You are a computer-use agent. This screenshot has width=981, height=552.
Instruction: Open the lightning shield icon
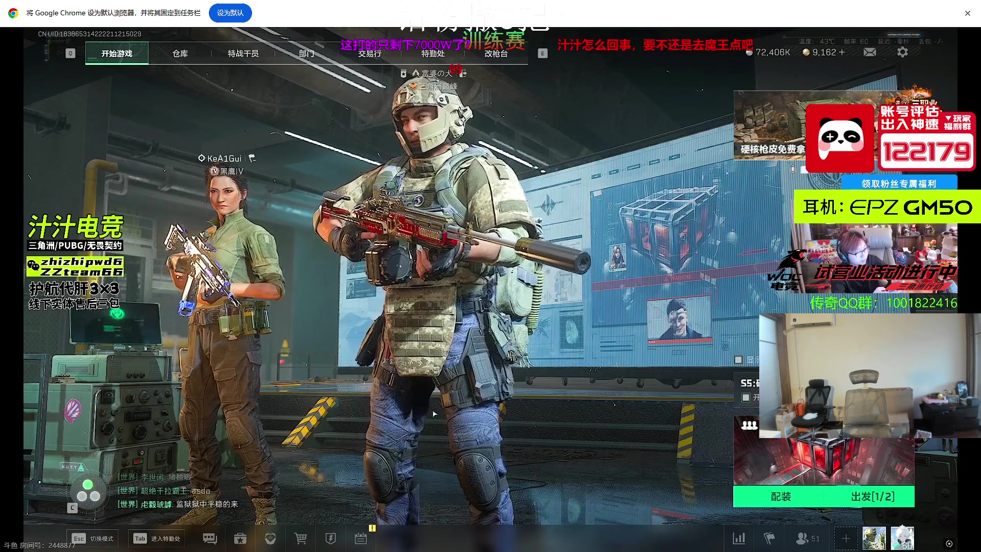point(331,538)
